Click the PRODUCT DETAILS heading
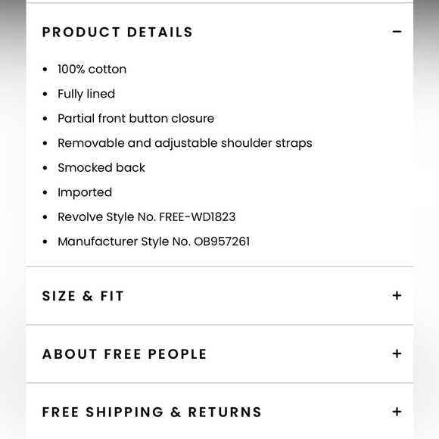The height and width of the screenshot is (439, 439). click(117, 32)
